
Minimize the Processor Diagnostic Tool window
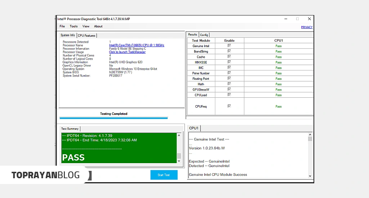click(286, 19)
